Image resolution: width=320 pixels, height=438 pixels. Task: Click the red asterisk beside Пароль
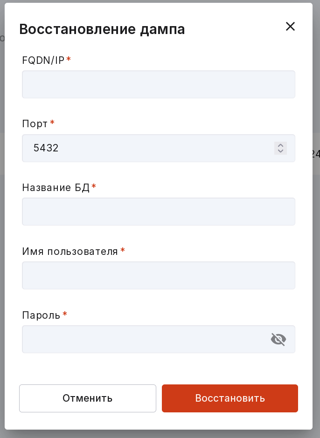tap(65, 314)
